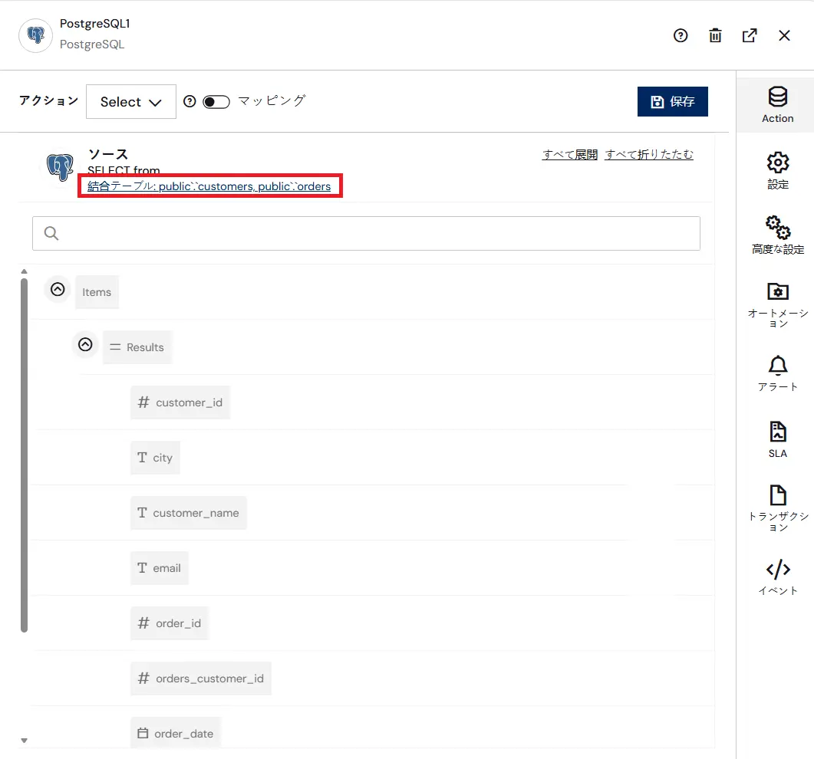Click the アクション label
This screenshot has width=814, height=759.
(x=49, y=100)
